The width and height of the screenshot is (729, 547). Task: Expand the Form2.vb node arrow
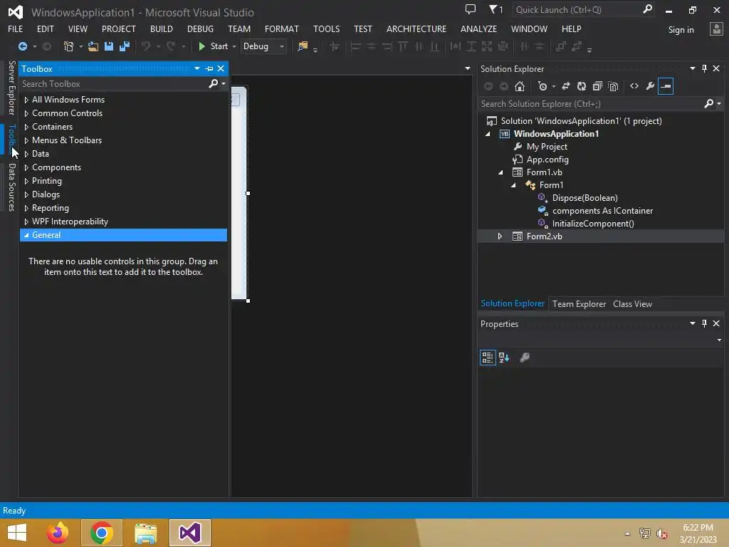(500, 236)
